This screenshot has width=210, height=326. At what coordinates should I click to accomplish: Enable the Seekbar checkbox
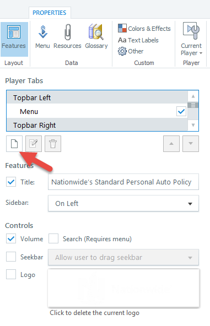(11, 257)
